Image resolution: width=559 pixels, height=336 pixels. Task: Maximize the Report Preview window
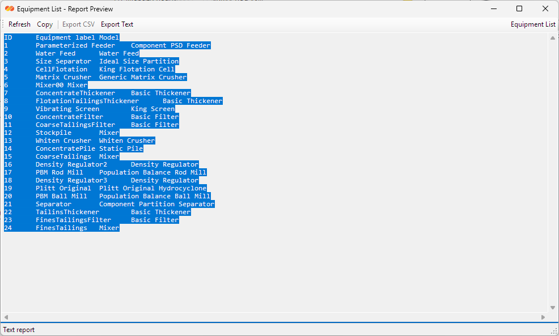tap(519, 8)
